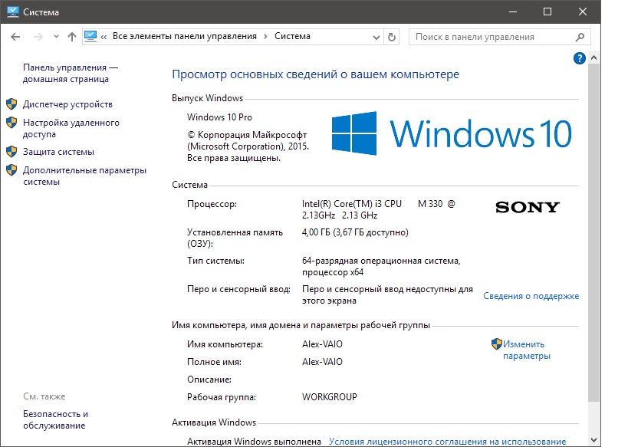Click the 64-разрядная операционная система value
Image resolution: width=628 pixels, height=447 pixels.
381,266
